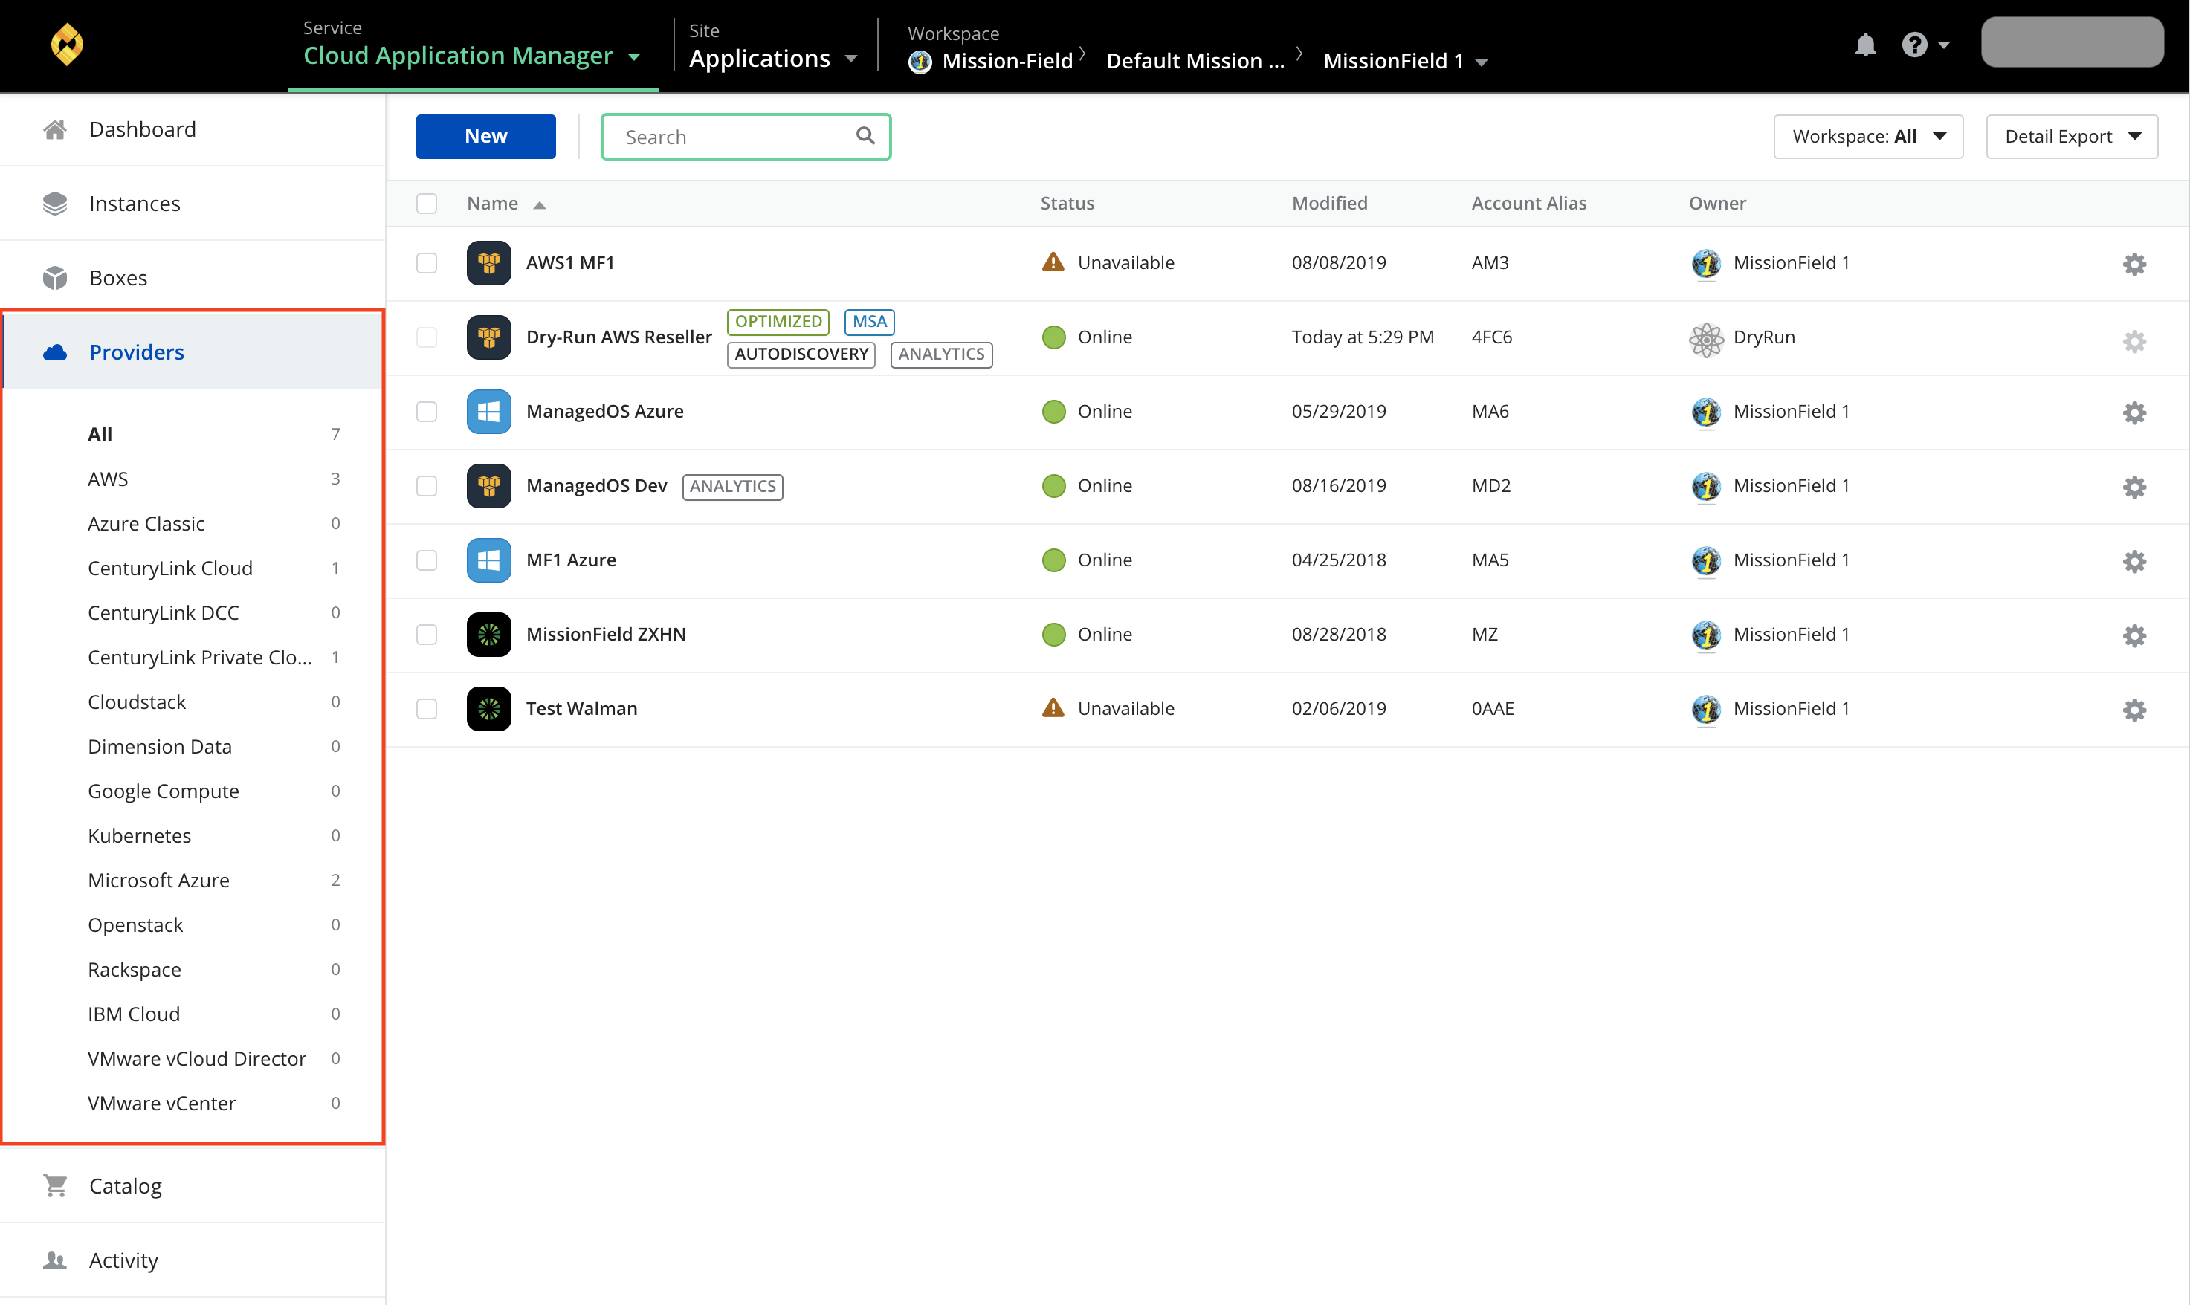Click the OPTIMIZED tag on Dry-Run AWS Reseller

coord(778,321)
